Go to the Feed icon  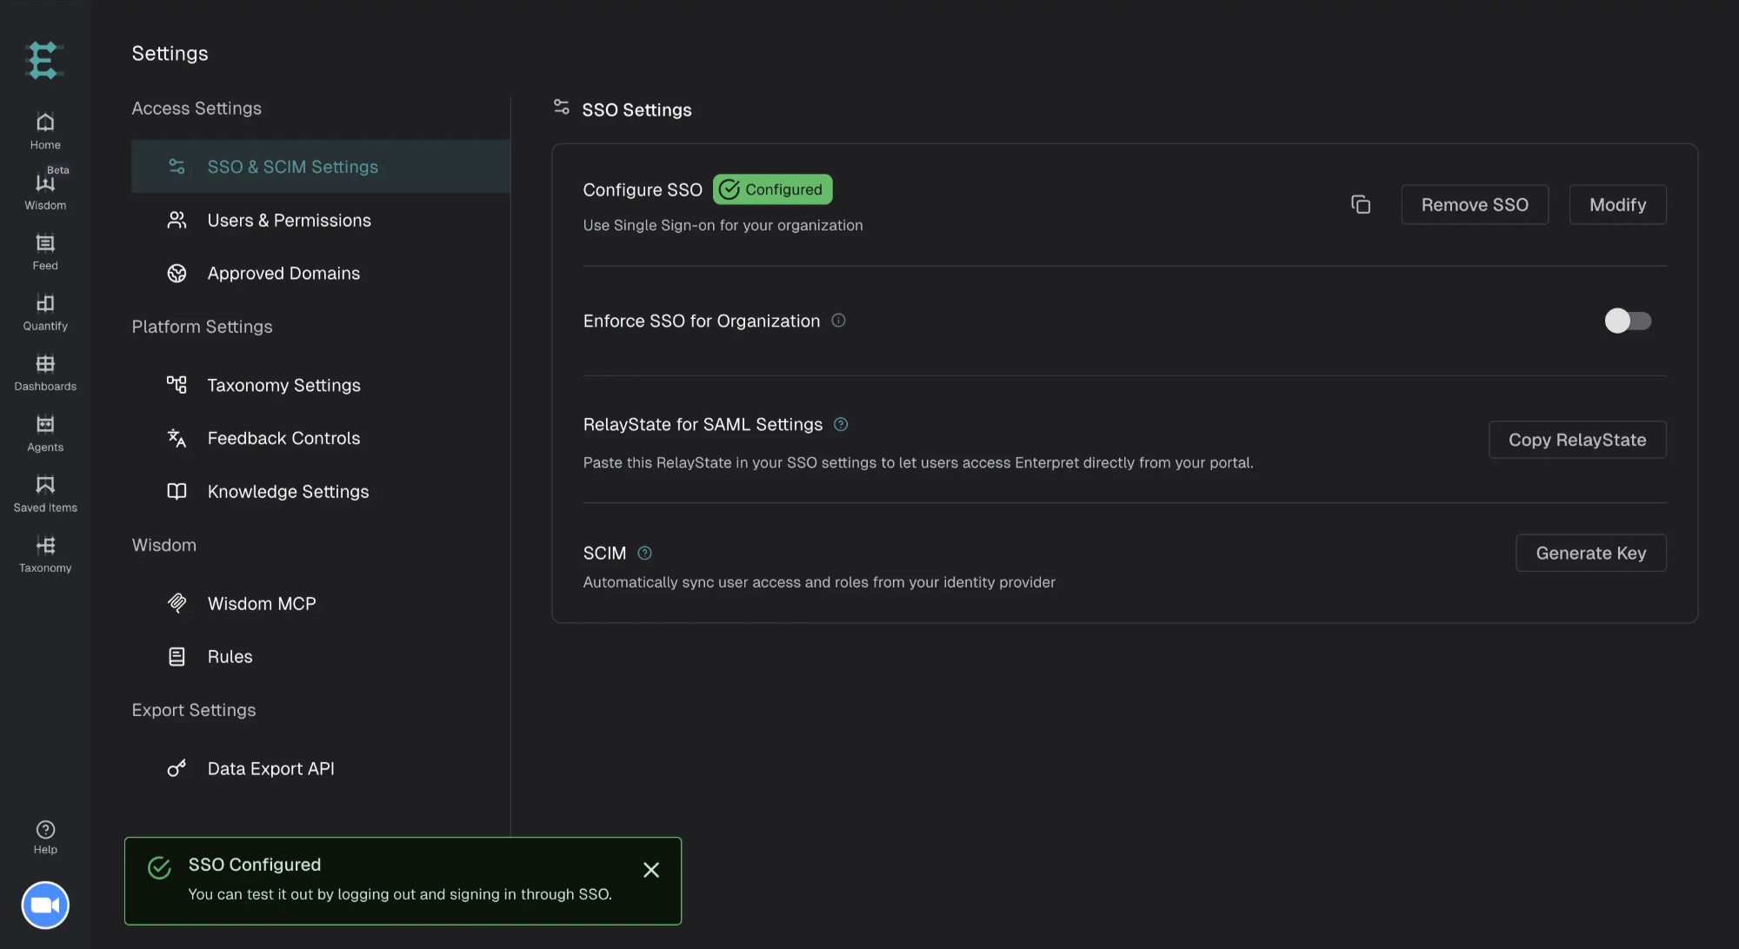coord(45,252)
